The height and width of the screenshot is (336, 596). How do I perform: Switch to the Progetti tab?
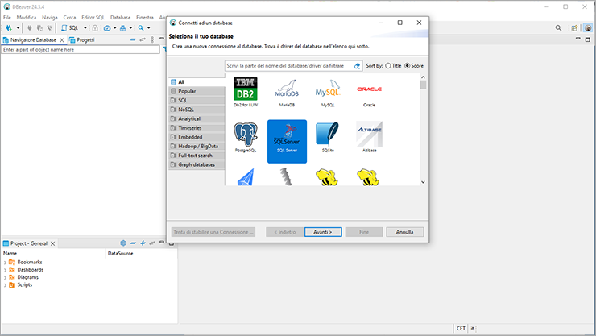click(81, 39)
